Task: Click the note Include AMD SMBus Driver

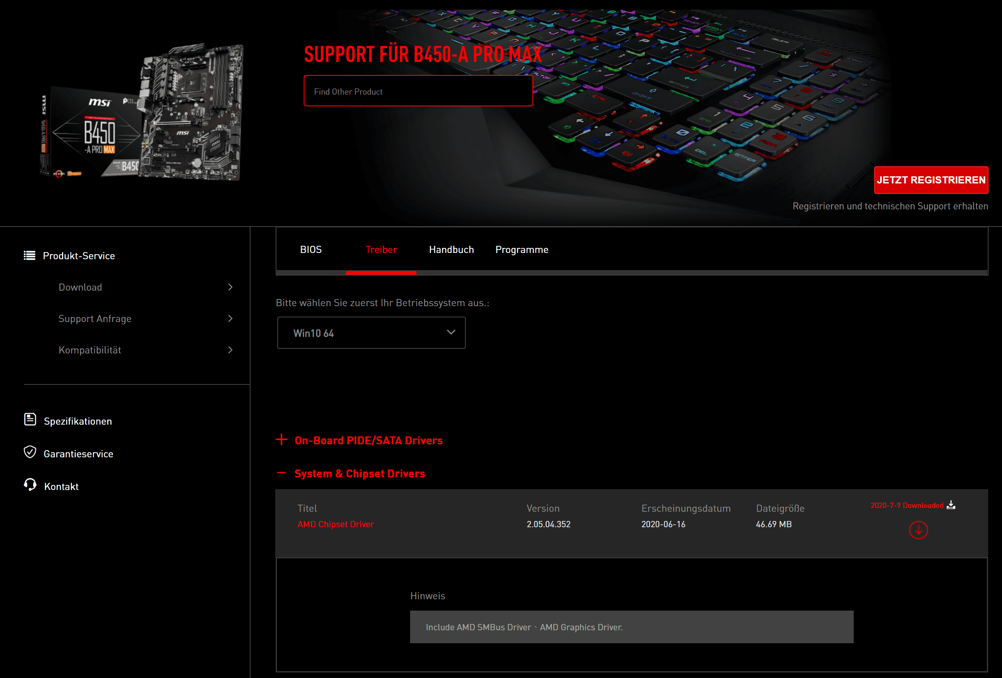Action: [x=524, y=627]
